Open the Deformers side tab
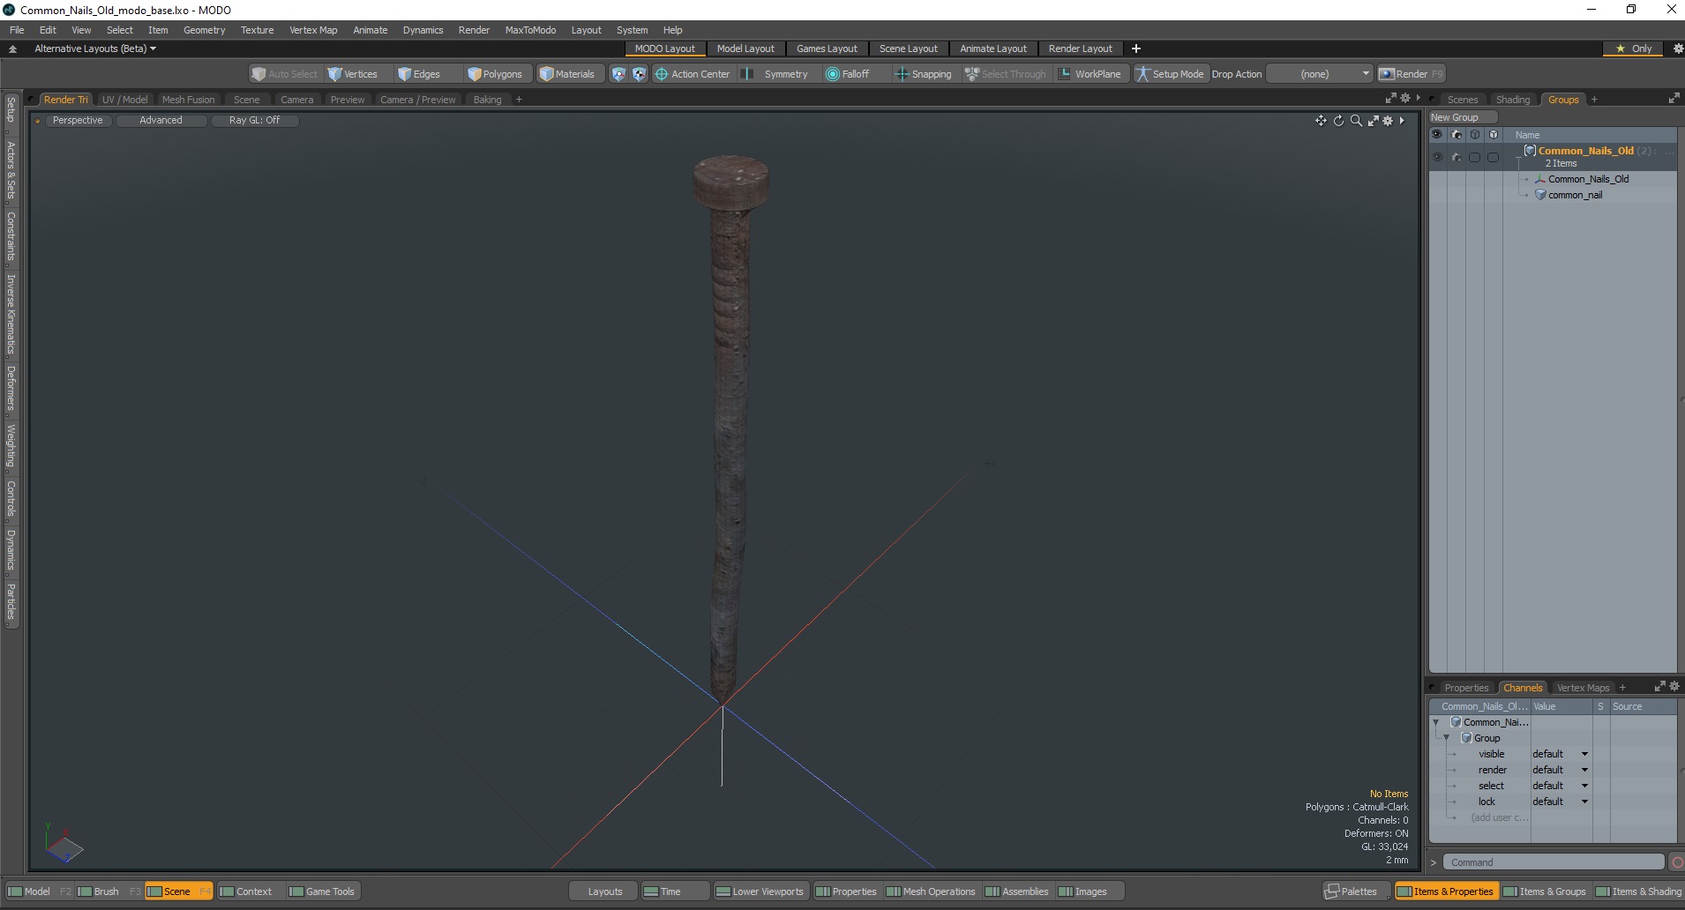The height and width of the screenshot is (910, 1685). click(11, 389)
